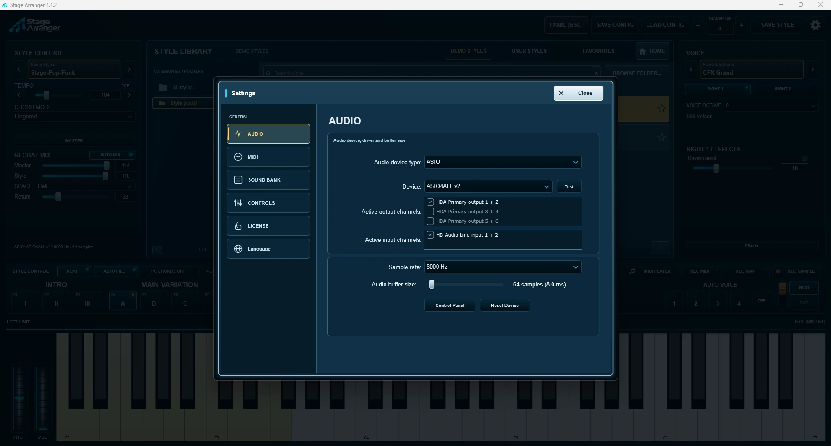Open the MIDI settings section
The width and height of the screenshot is (831, 446).
(268, 157)
